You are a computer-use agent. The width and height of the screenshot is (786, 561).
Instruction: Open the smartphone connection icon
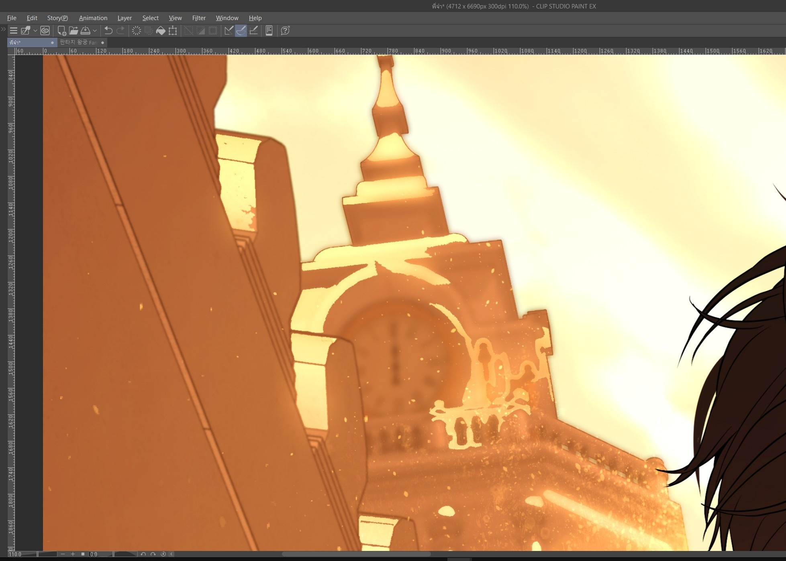pyautogui.click(x=269, y=30)
